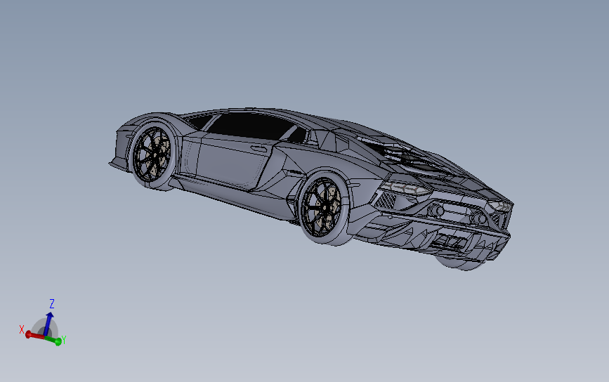Click the red X axis of the triad
This screenshot has height=382, width=609.
click(35, 335)
